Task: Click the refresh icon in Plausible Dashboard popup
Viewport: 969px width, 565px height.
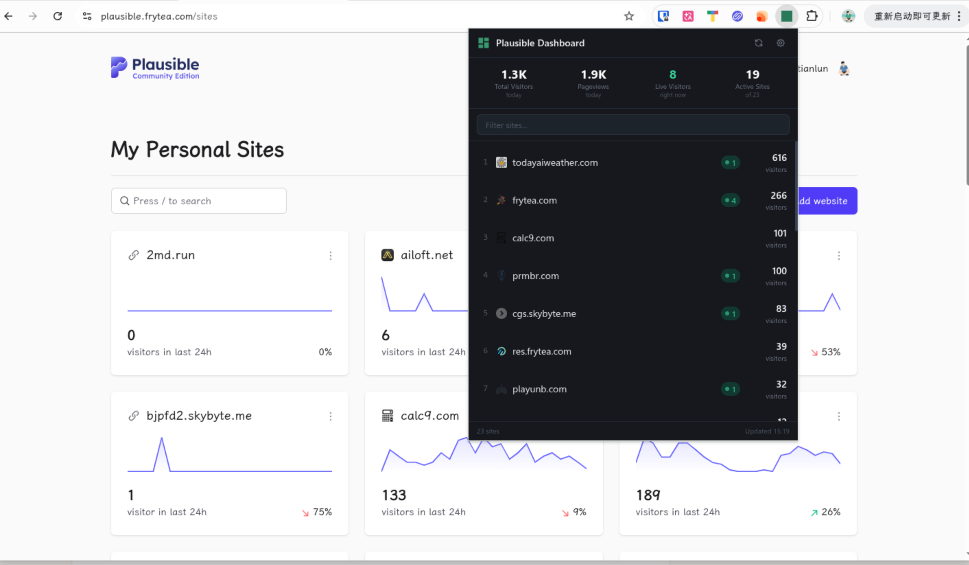Action: click(758, 43)
